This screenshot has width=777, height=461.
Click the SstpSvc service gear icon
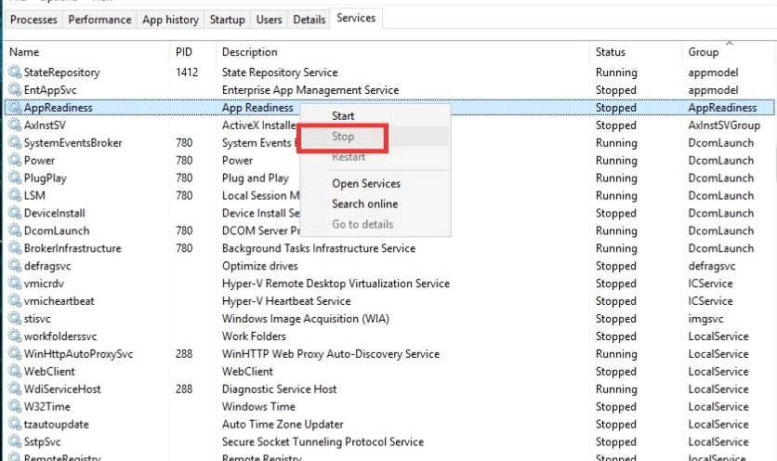(15, 441)
